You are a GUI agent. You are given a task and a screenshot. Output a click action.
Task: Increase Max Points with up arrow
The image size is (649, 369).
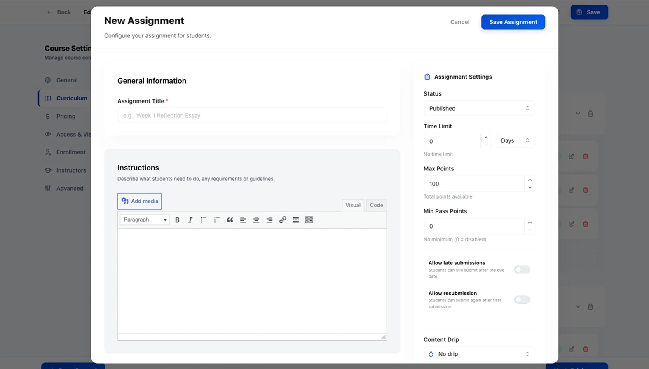coord(530,180)
